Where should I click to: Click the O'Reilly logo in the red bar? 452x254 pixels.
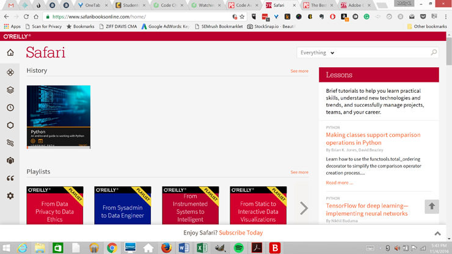[17, 37]
